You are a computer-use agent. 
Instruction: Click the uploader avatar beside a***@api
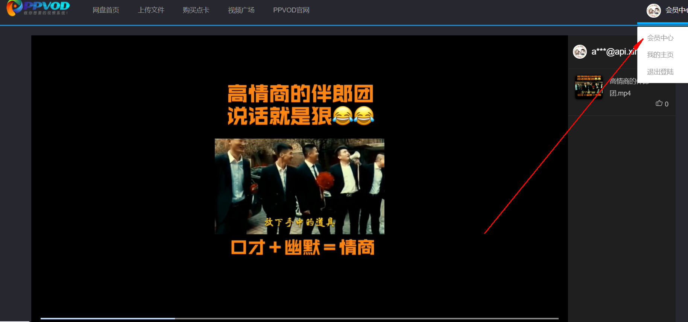click(x=580, y=52)
